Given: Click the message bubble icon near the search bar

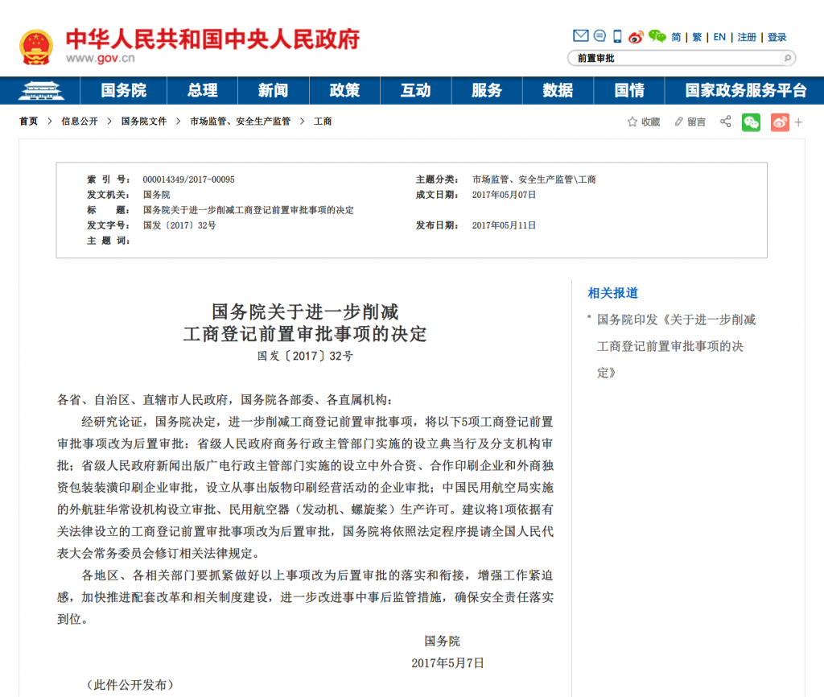Looking at the screenshot, I should (x=599, y=35).
